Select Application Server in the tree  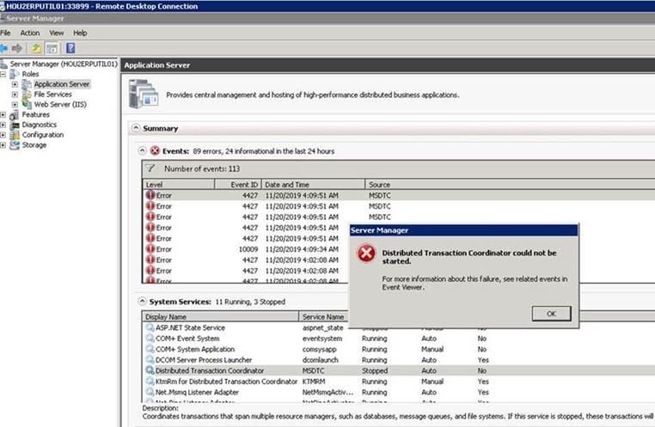61,84
